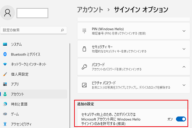Expand the ピクチャ パスワード section chevron
The image size is (192, 128).
[184, 85]
